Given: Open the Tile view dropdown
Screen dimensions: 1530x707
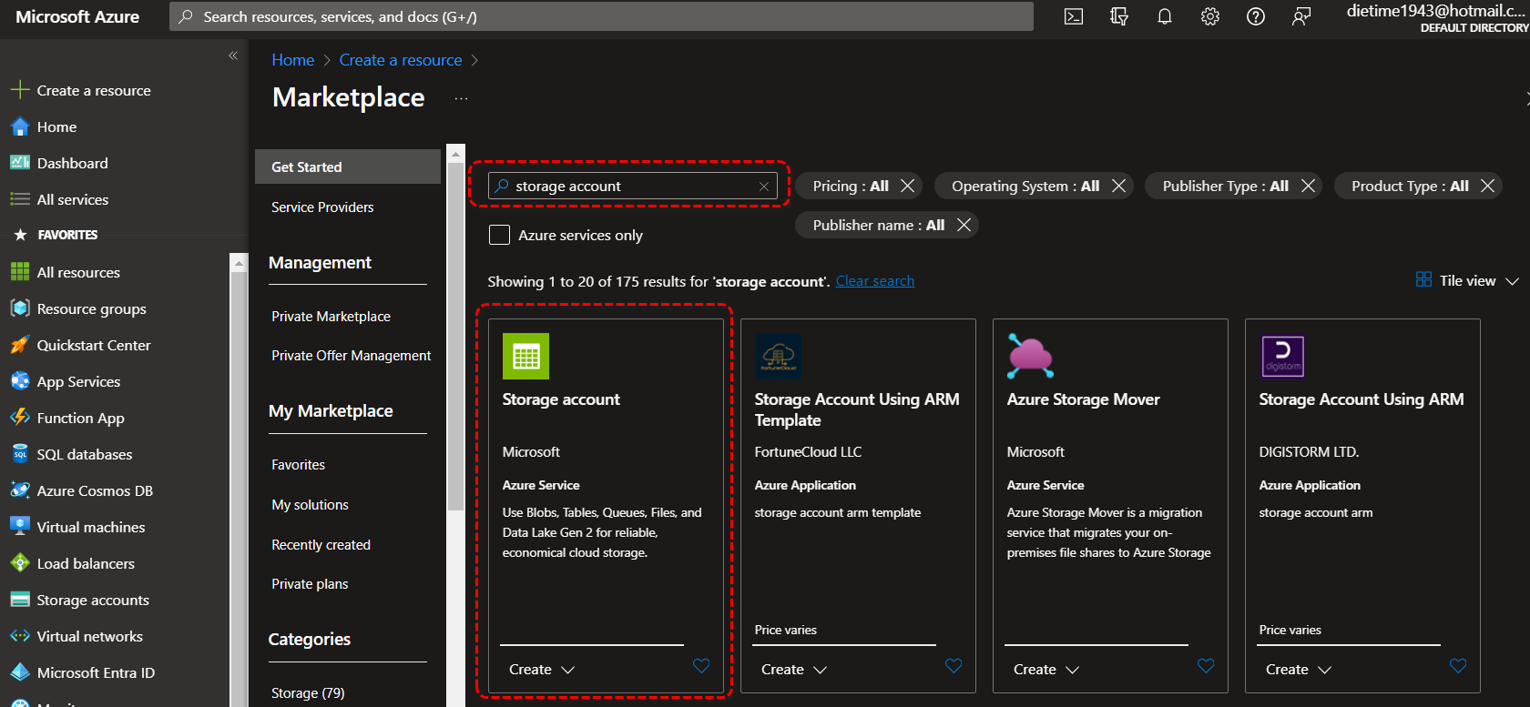Looking at the screenshot, I should tap(1467, 280).
